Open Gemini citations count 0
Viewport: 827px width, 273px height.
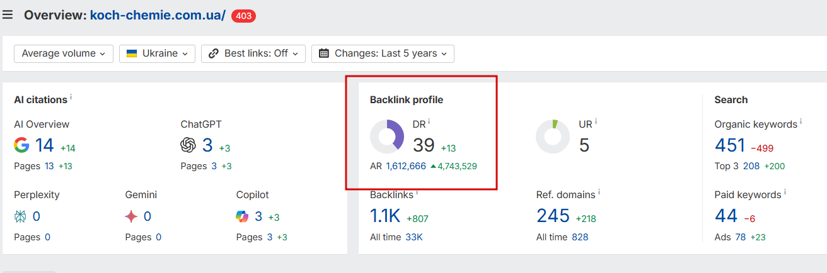tap(147, 216)
